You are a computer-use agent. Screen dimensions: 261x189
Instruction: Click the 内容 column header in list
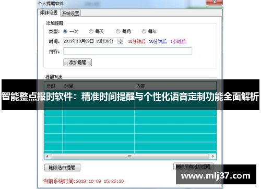click(x=175, y=86)
